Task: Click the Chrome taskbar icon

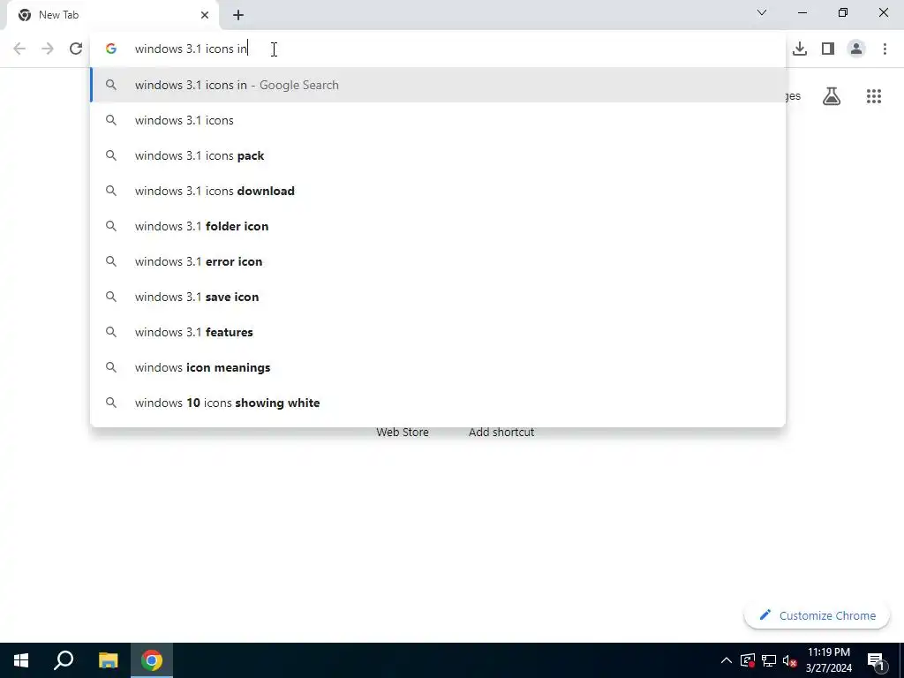Action: [152, 660]
